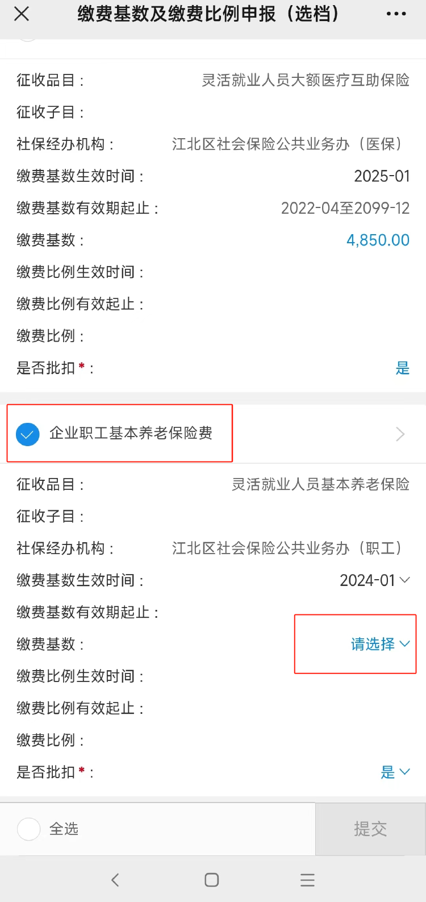
Task: Expand the 企业职工基本养老保险费 row arrow
Action: click(400, 435)
